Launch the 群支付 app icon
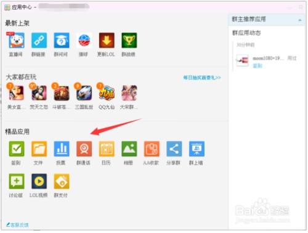This screenshot has height=233, width=308. coord(62,181)
